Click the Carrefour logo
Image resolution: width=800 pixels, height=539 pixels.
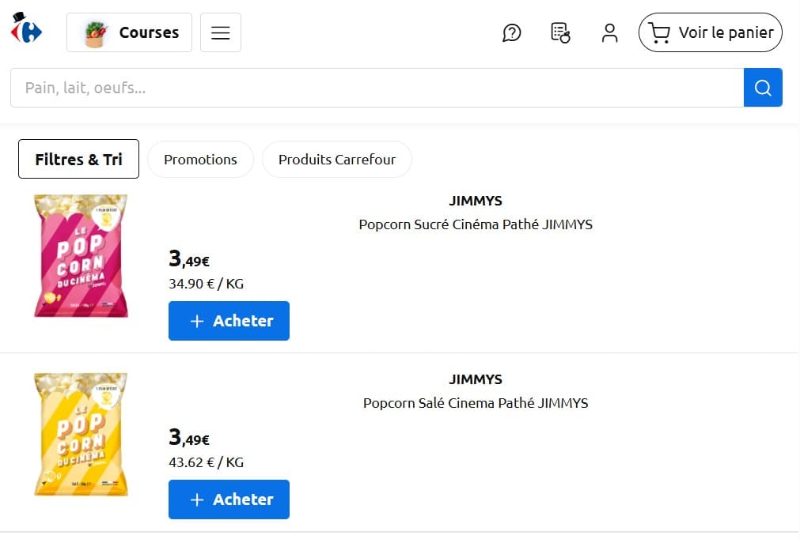coord(27,28)
